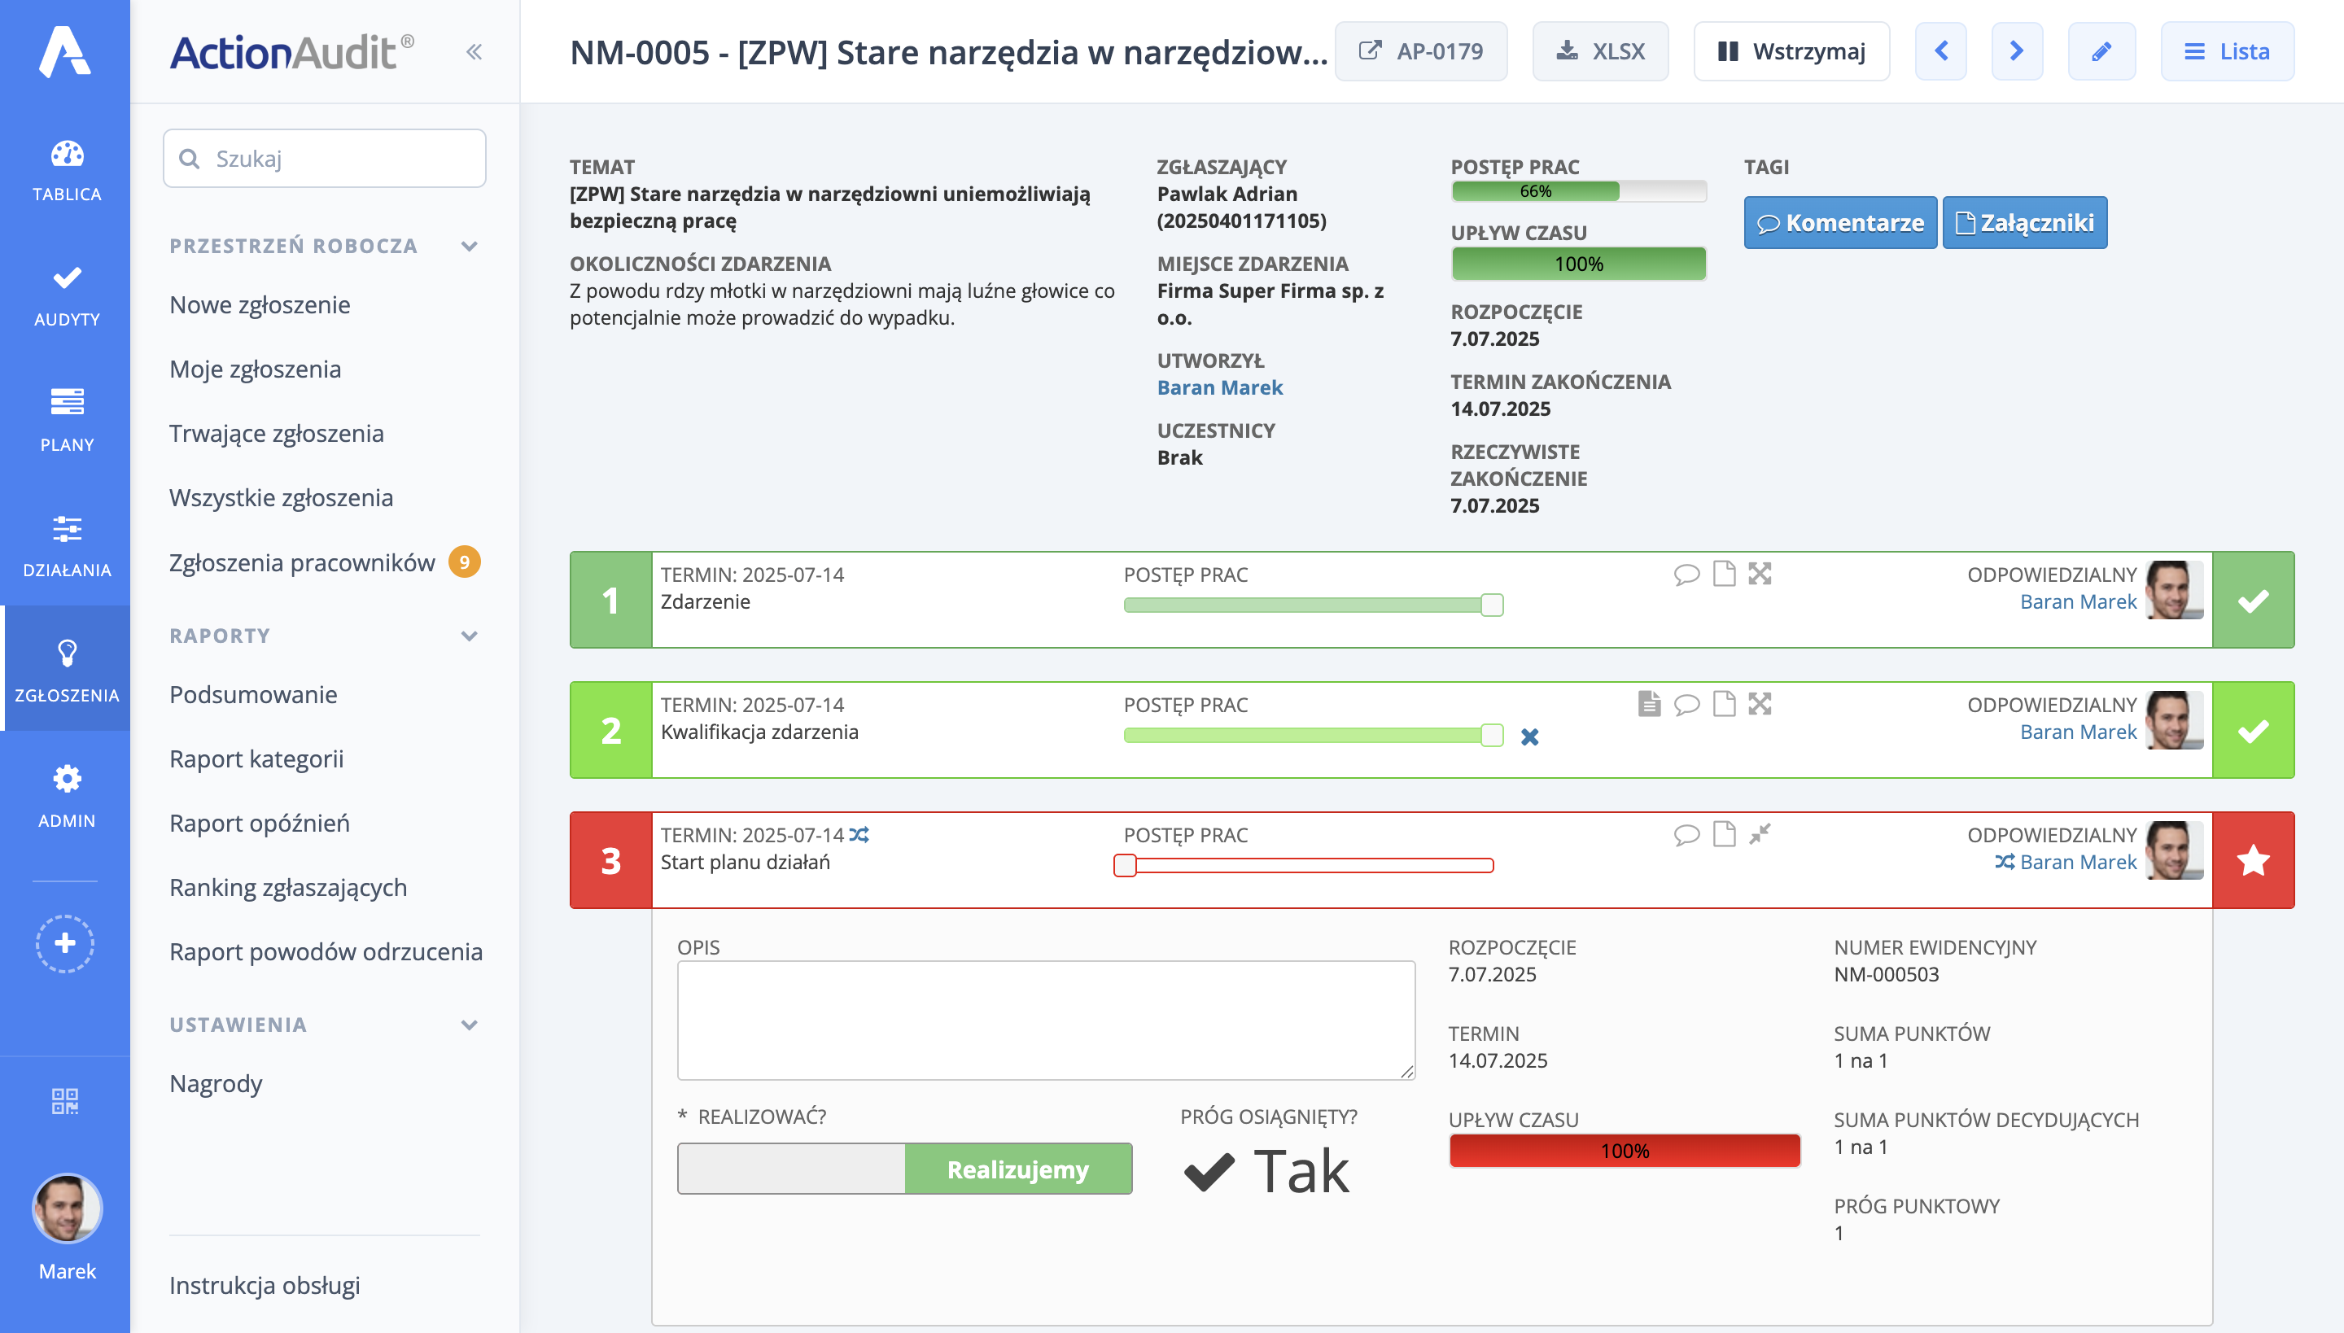Viewport: 2344px width, 1333px height.
Task: Clear Kwalifikacja zdarzenia progress with the X icon
Action: tap(1529, 737)
